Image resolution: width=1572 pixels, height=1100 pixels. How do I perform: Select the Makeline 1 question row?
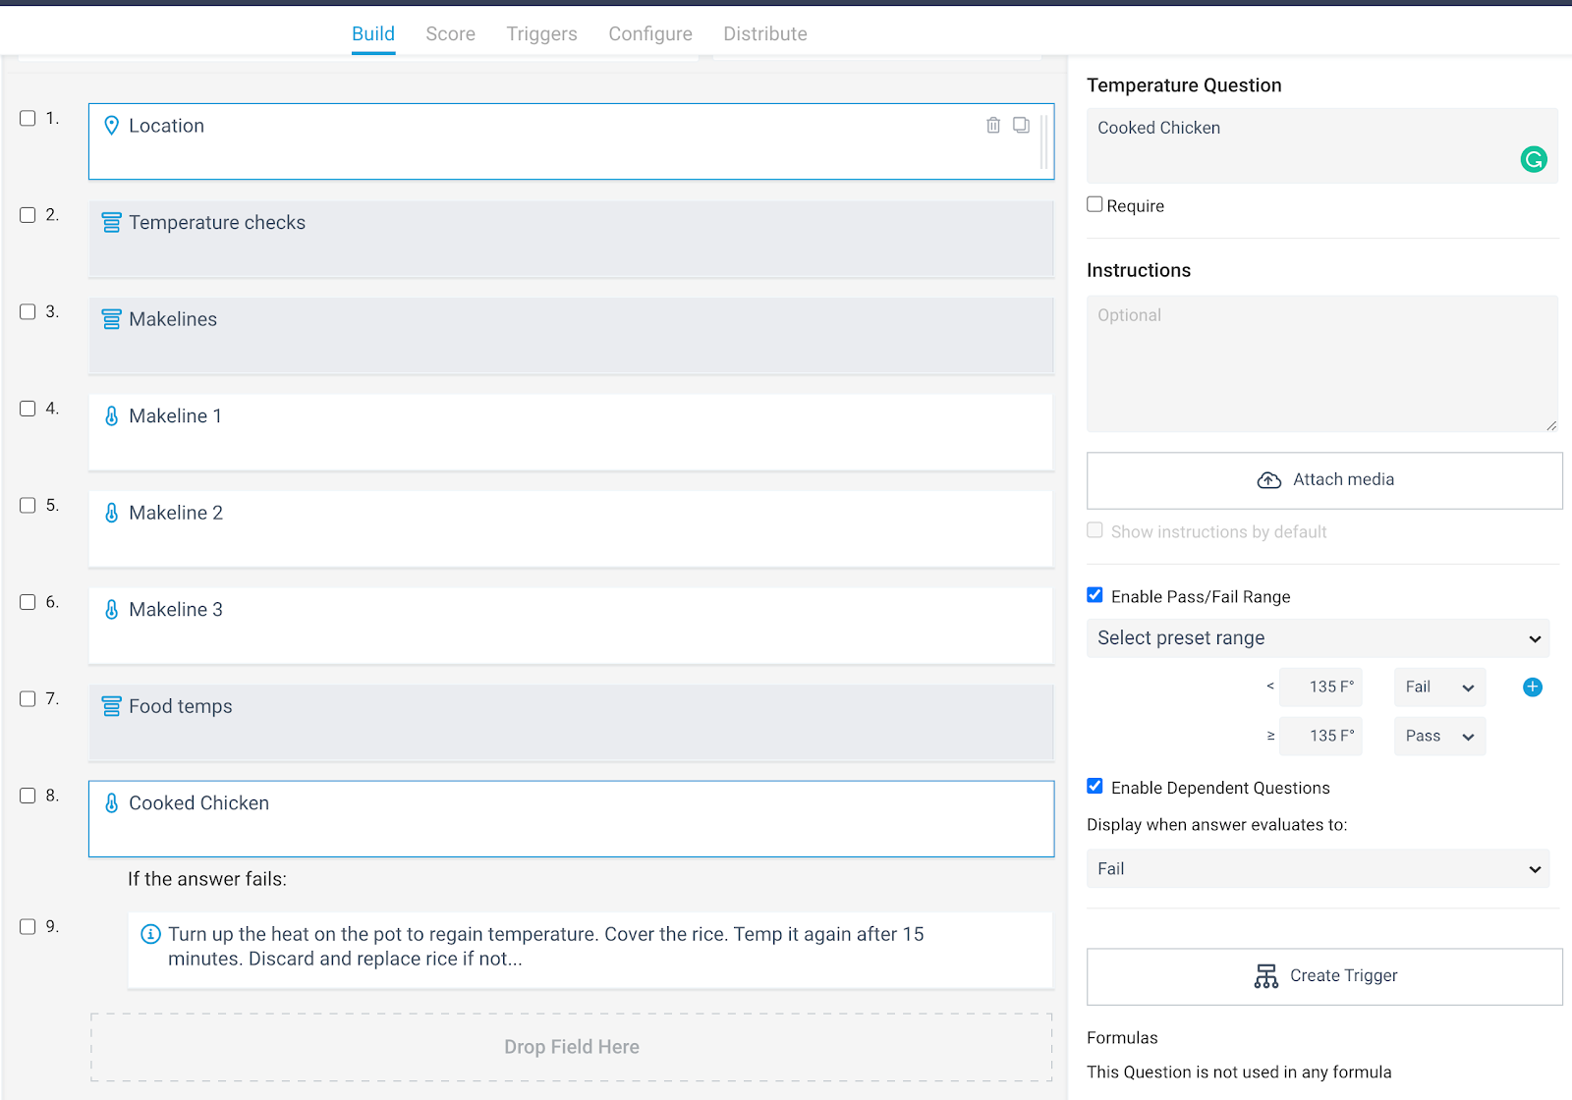572,432
